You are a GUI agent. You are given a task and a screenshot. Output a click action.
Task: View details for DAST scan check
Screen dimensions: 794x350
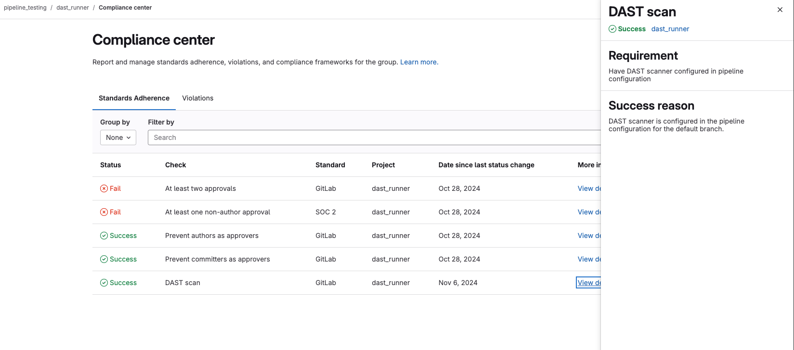click(x=588, y=283)
